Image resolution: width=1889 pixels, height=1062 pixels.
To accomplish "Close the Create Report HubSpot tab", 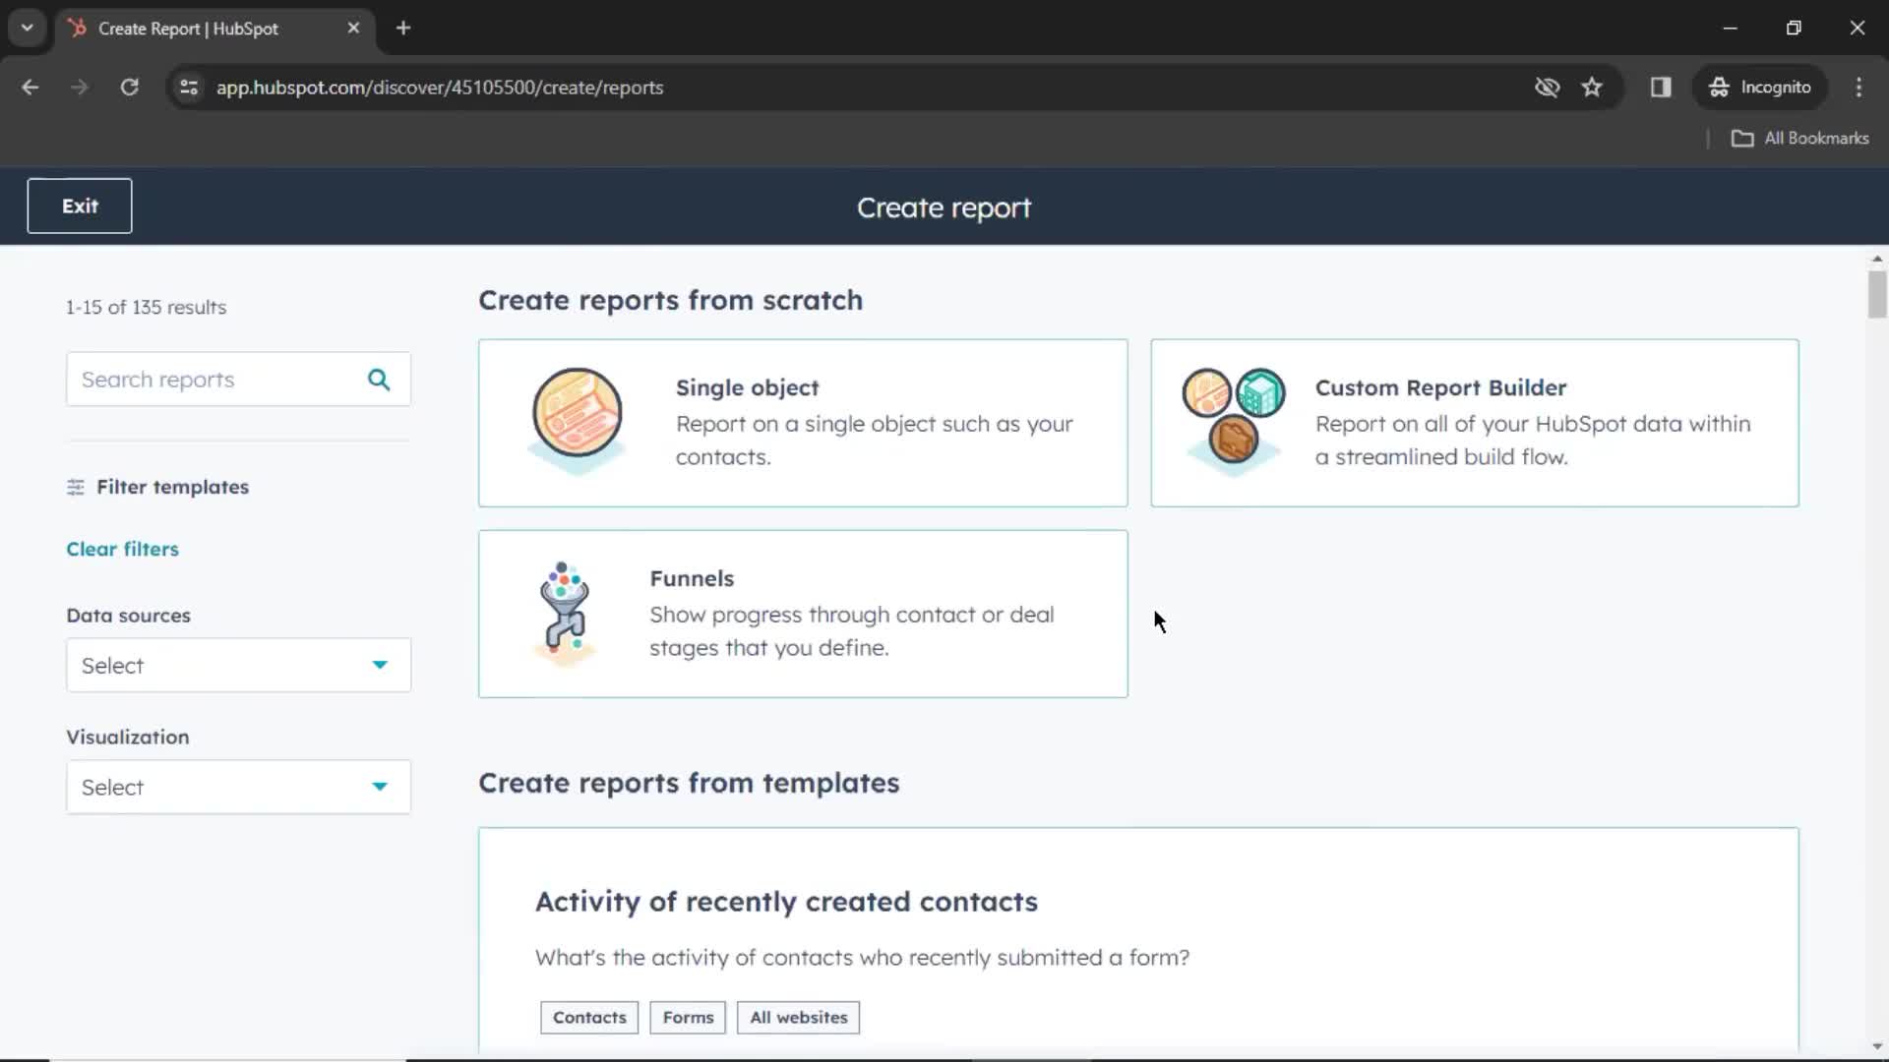I will pyautogui.click(x=353, y=29).
